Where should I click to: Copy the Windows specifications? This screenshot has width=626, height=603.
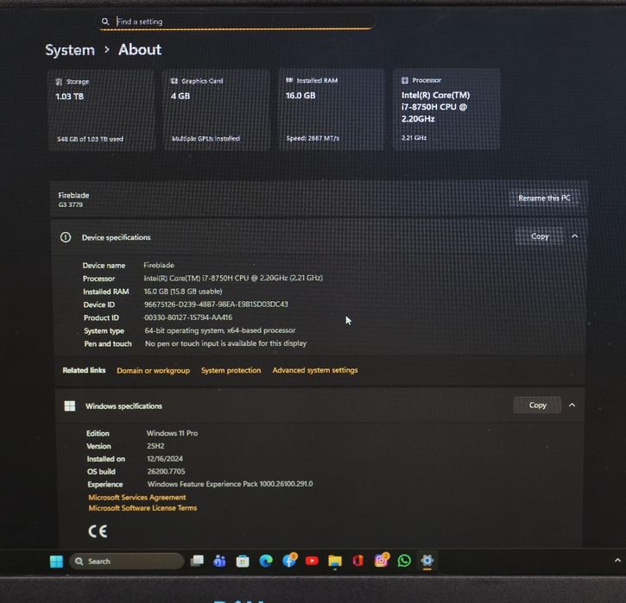537,405
